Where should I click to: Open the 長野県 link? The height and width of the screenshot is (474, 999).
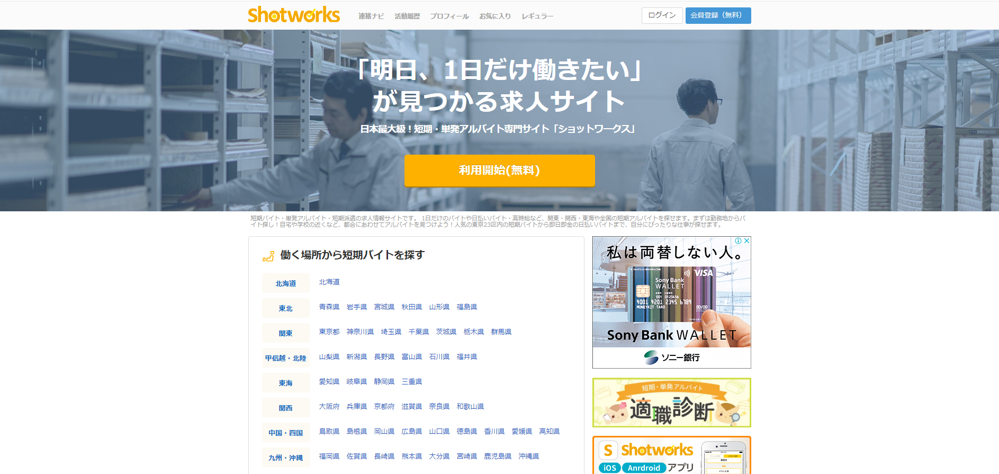pyautogui.click(x=384, y=356)
